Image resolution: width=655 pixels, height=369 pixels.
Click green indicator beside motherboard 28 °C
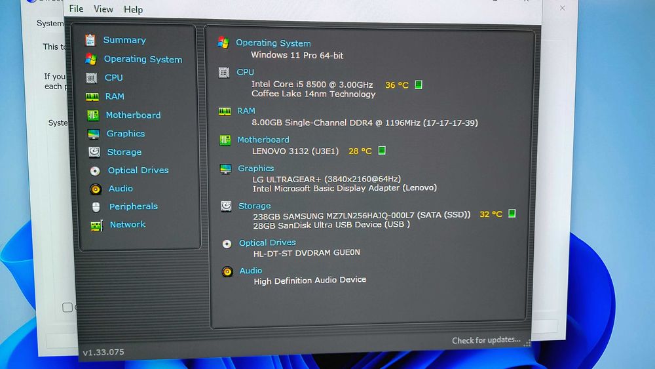point(382,151)
